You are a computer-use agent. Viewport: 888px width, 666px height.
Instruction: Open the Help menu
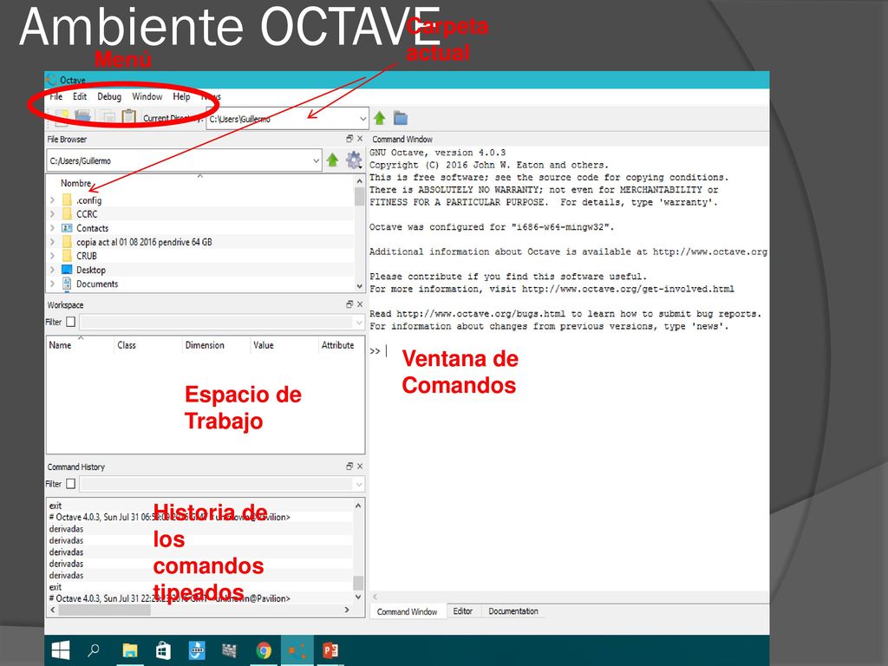tap(181, 97)
